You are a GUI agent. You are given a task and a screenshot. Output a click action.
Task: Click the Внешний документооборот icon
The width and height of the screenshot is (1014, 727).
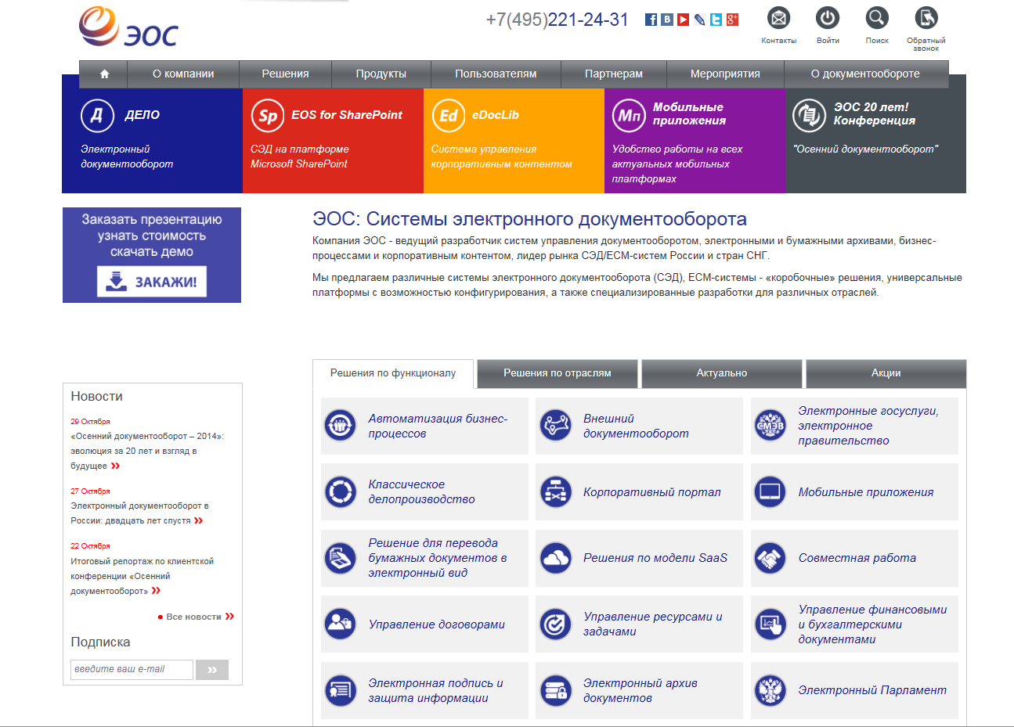556,426
